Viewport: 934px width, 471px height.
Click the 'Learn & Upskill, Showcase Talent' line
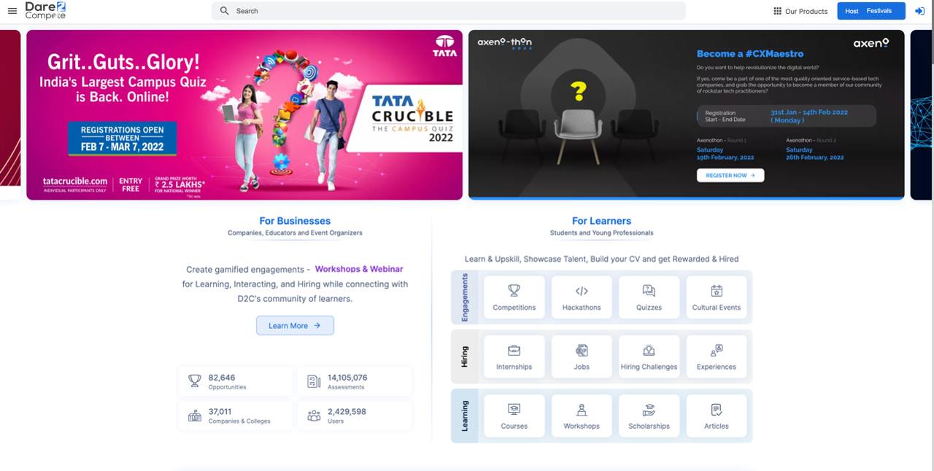601,259
